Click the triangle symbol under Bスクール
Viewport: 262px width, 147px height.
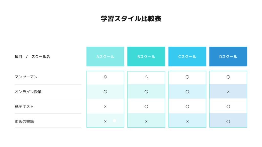(146, 77)
